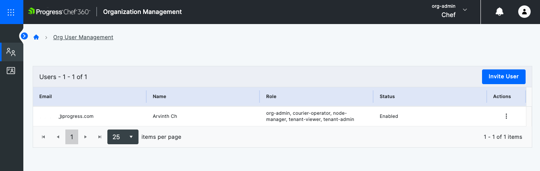Select the ID card icon in sidebar
This screenshot has height=171, width=540.
click(x=11, y=71)
